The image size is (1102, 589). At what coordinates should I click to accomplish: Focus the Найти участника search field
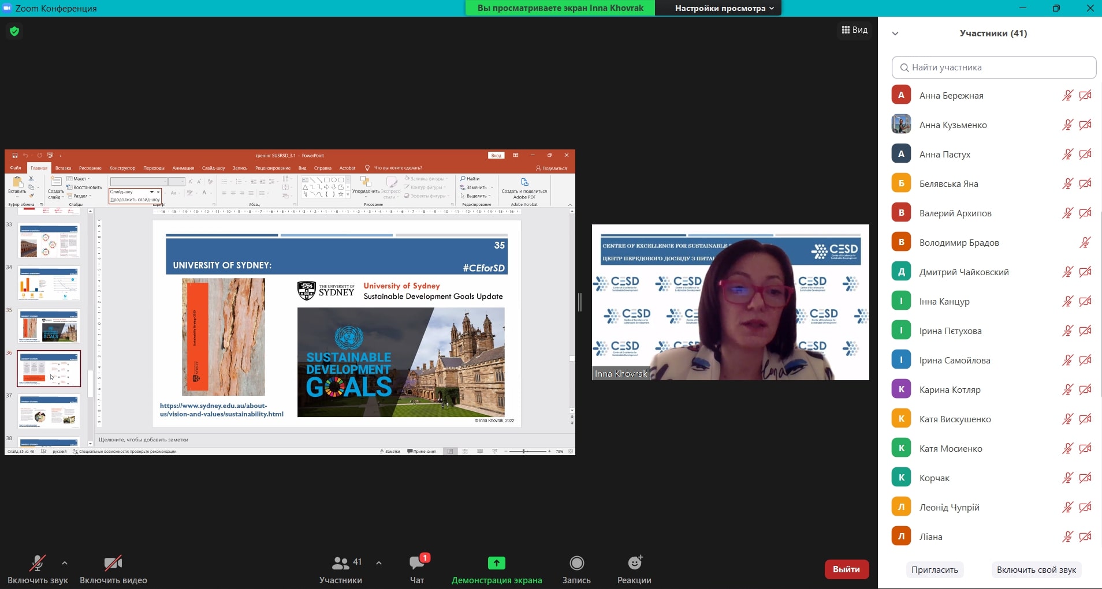pos(994,67)
